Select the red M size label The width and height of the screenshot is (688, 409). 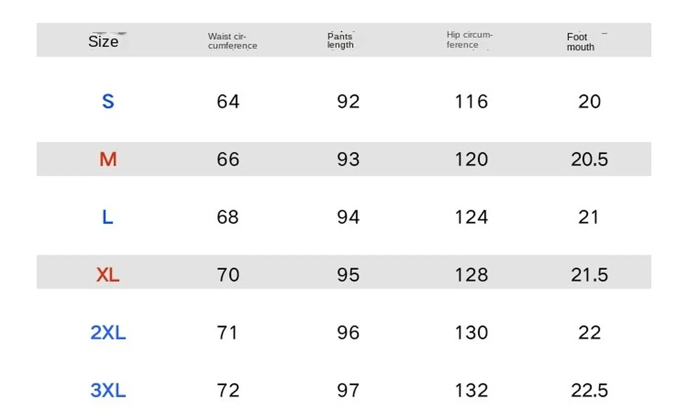click(x=108, y=160)
